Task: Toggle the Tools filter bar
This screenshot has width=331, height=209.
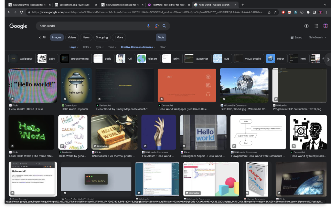Action: point(161,37)
